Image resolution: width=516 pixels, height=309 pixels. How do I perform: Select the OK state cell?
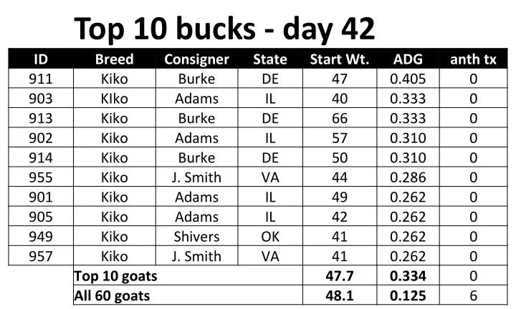pyautogui.click(x=270, y=237)
